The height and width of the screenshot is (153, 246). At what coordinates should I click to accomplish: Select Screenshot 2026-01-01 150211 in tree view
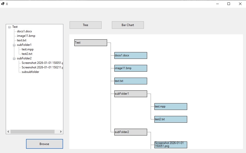42,67
